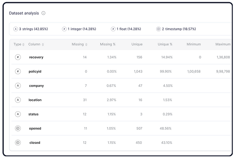Sort table using the Column arrows

point(43,44)
